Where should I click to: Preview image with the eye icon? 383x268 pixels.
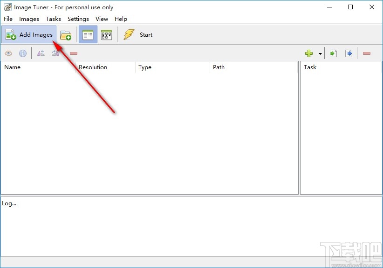pyautogui.click(x=8, y=53)
